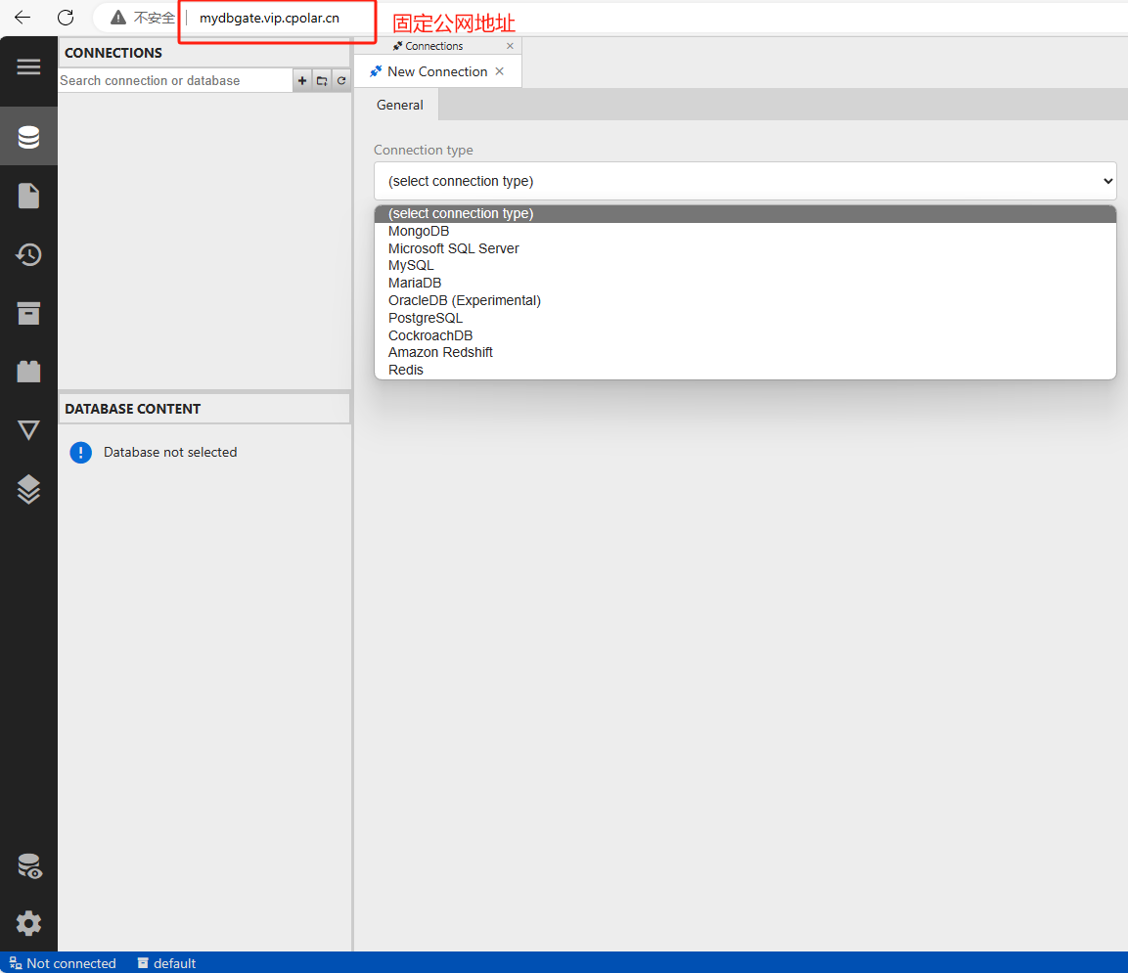Choose MySQL connection type
The image size is (1128, 973).
pyautogui.click(x=744, y=265)
